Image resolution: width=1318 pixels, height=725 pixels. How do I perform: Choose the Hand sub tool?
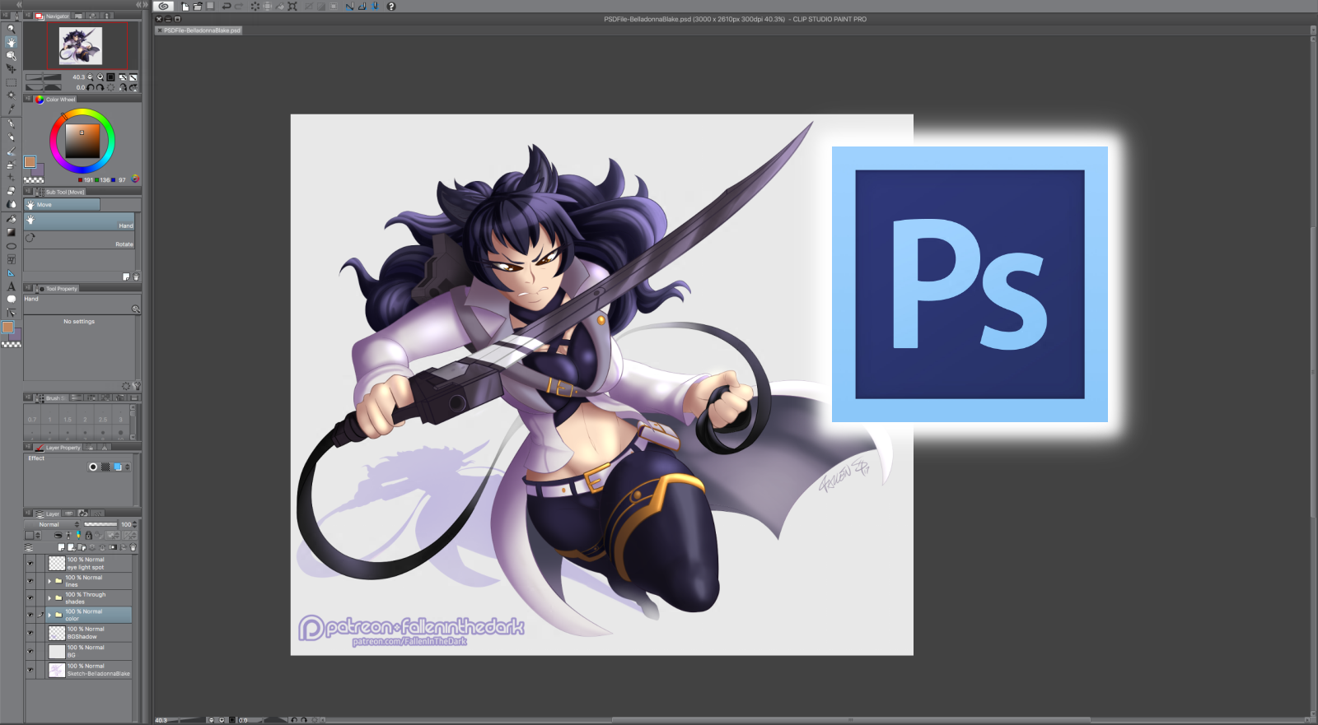tap(80, 221)
